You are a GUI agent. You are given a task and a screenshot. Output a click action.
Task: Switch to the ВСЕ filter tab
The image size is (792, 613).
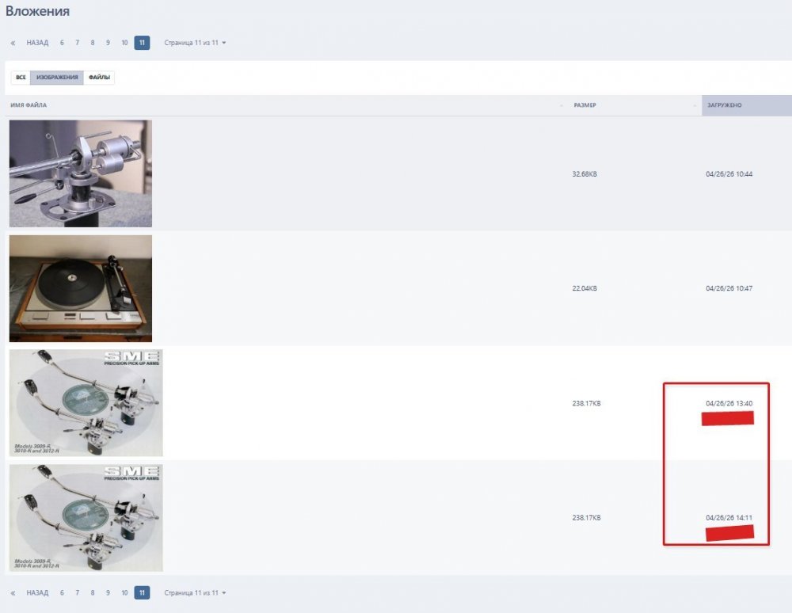tap(21, 78)
